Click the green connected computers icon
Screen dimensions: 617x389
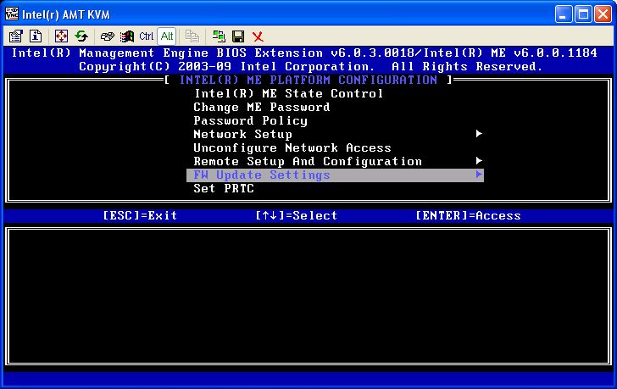pos(219,36)
